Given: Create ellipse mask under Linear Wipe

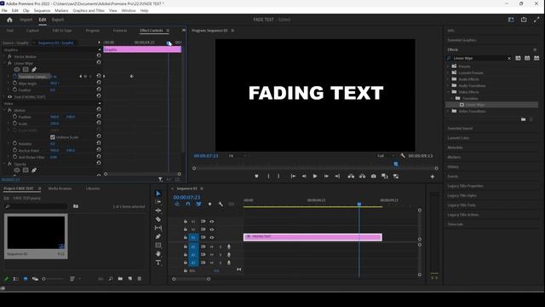Looking at the screenshot, I should tap(17, 70).
